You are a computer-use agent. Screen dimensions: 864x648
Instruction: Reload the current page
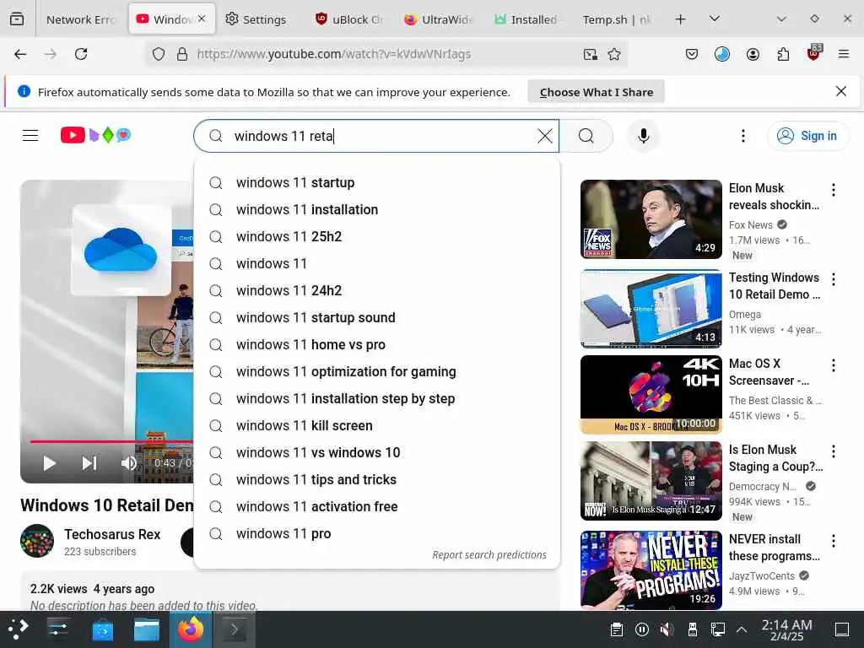coord(81,54)
